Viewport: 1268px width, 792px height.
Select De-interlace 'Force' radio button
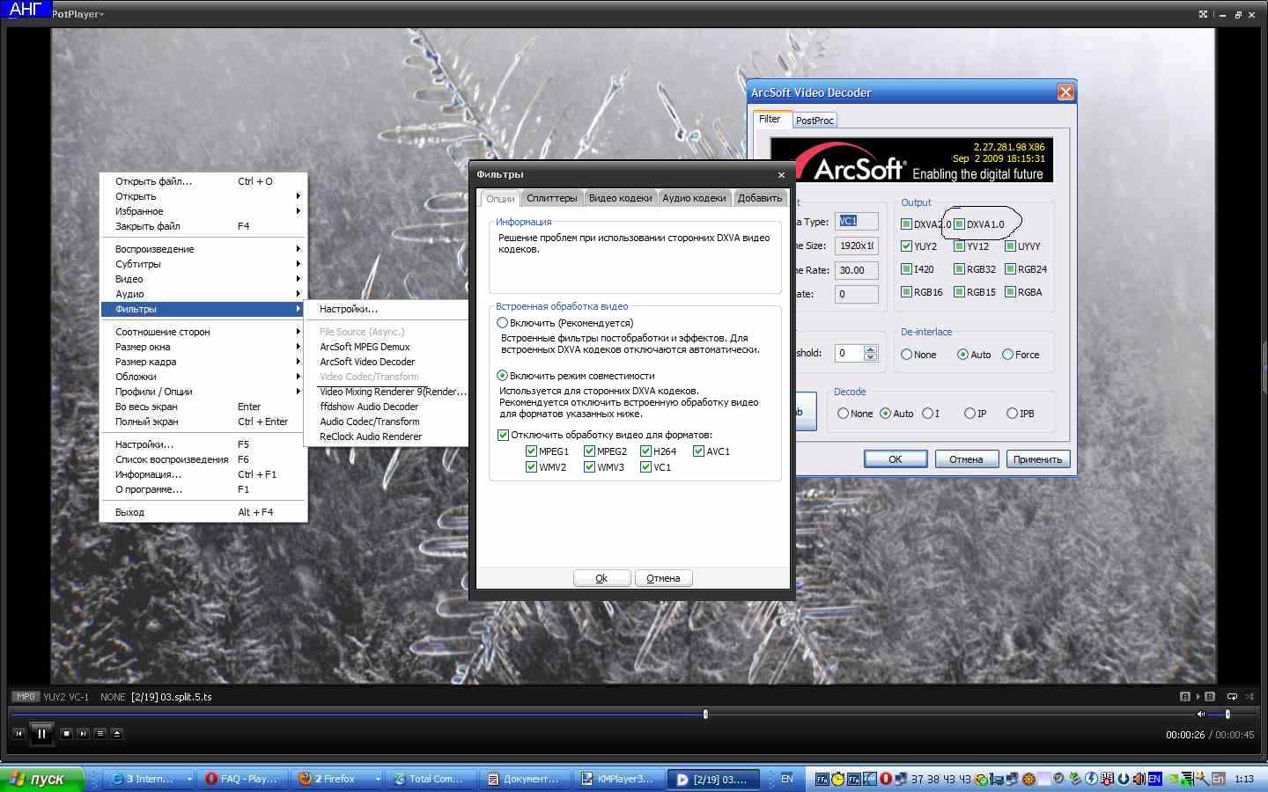1007,355
